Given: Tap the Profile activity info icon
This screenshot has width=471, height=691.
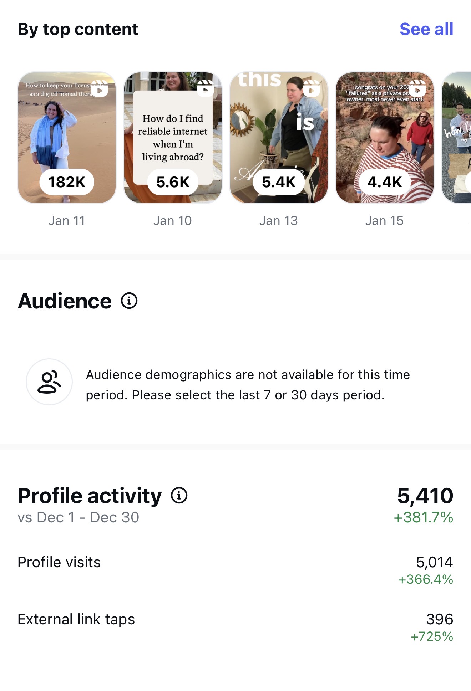Looking at the screenshot, I should (x=179, y=495).
